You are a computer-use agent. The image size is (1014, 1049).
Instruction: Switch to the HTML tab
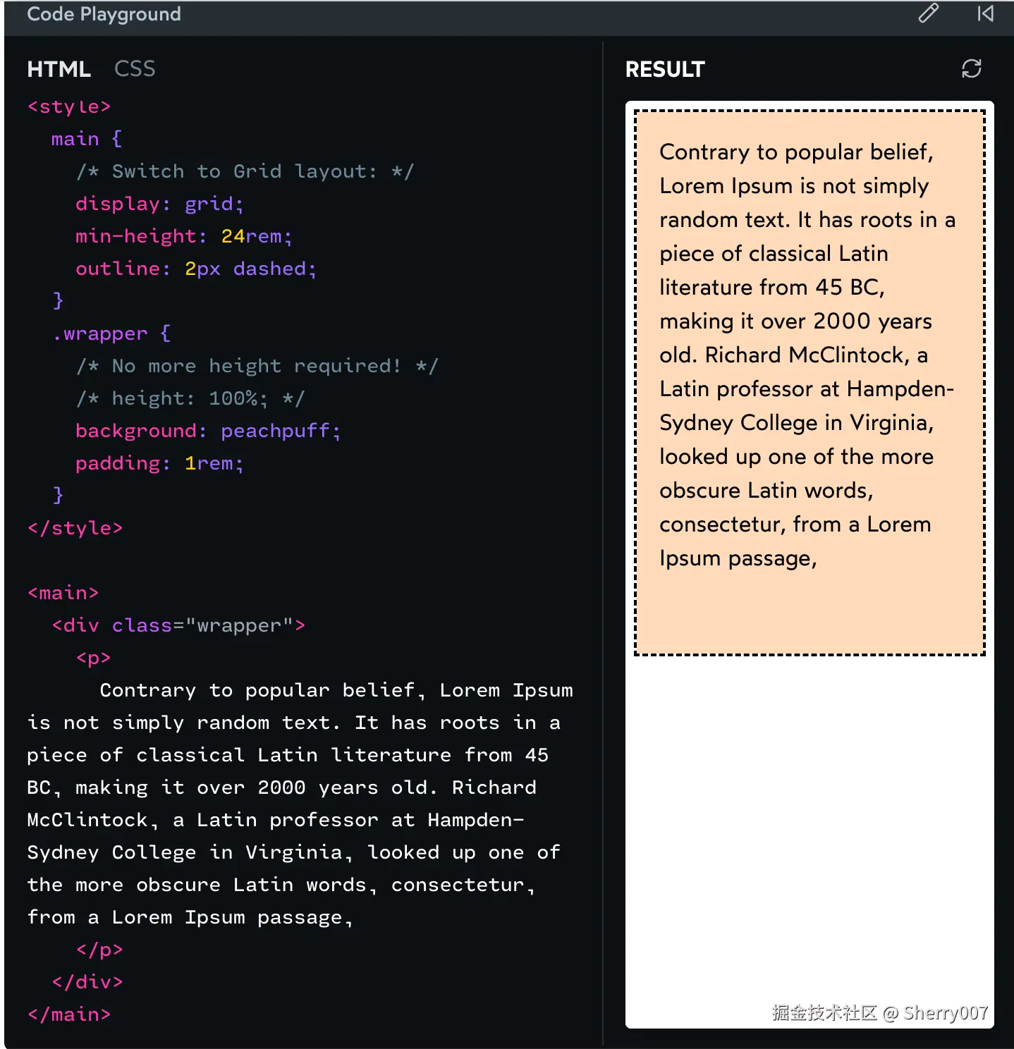coord(59,69)
